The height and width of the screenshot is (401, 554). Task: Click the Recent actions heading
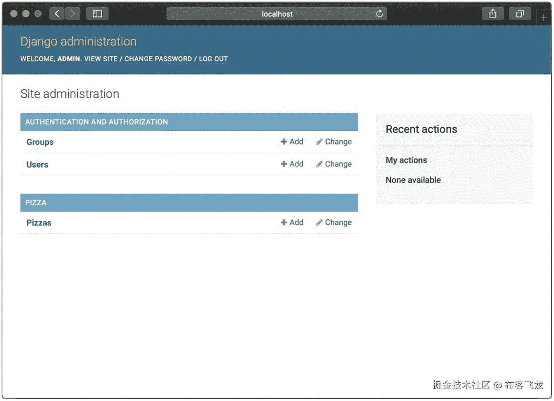[x=421, y=129]
